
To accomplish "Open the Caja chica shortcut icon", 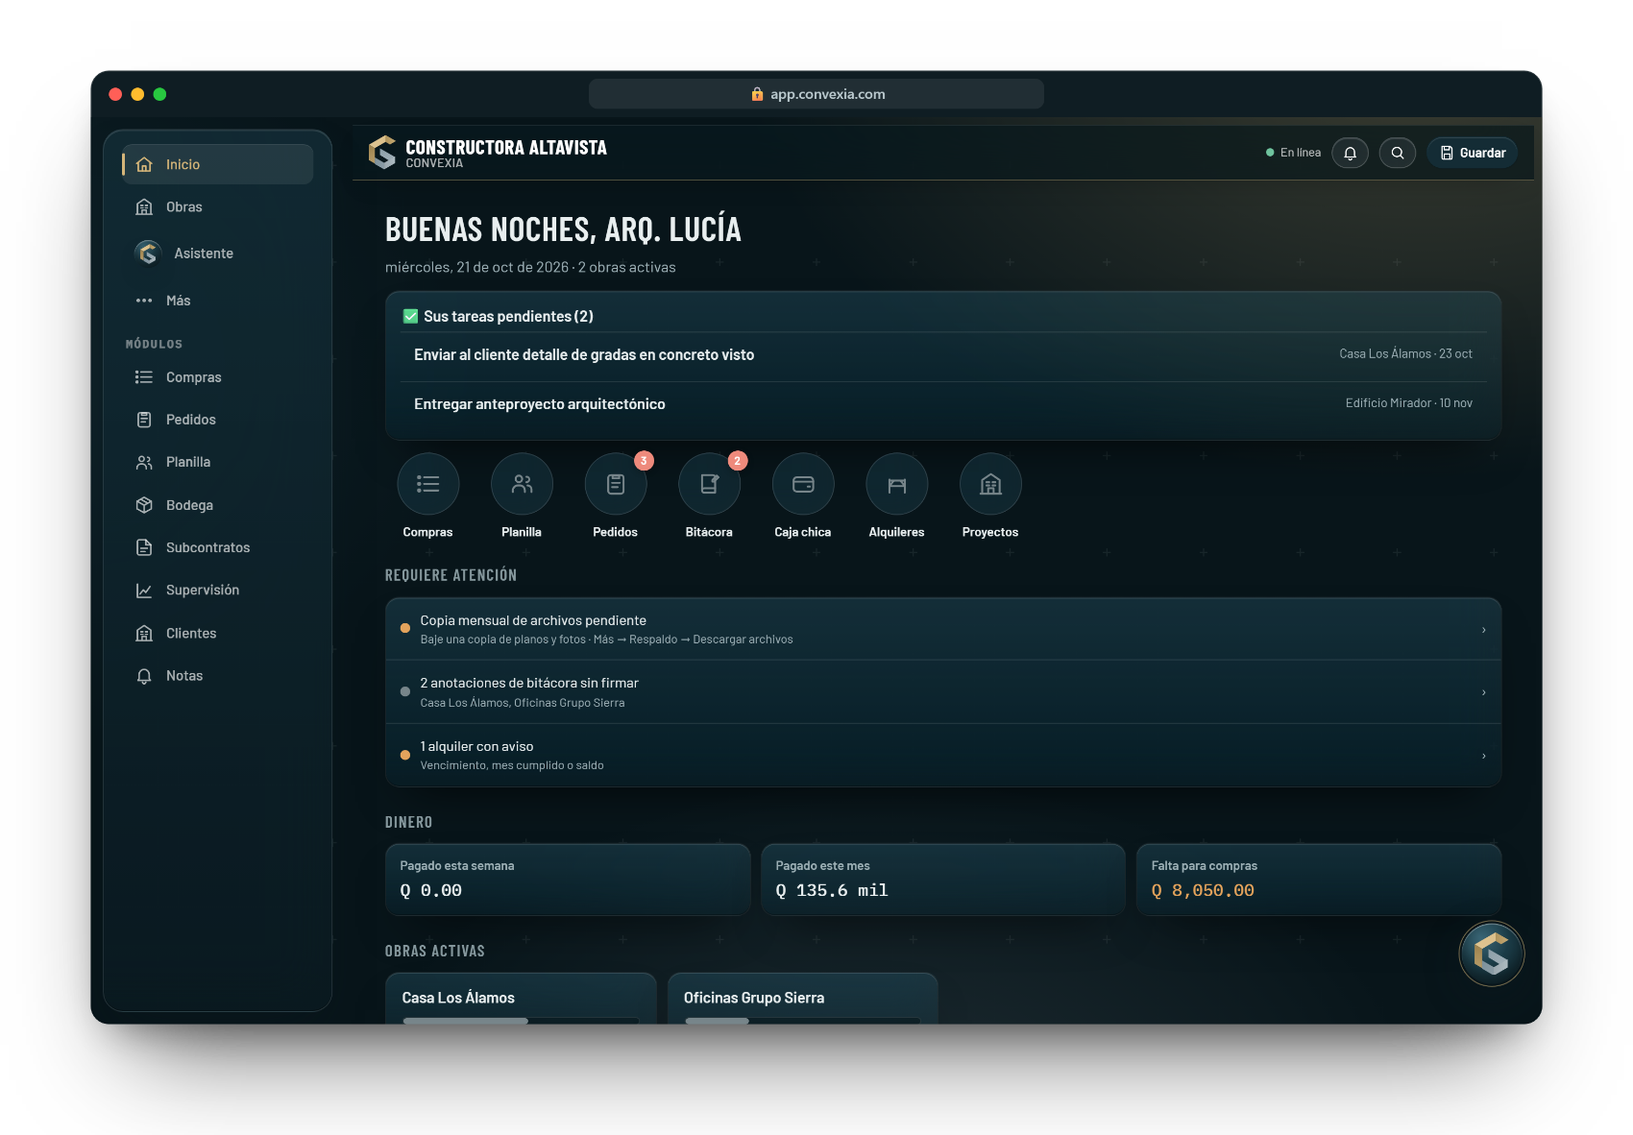I will click(x=803, y=484).
